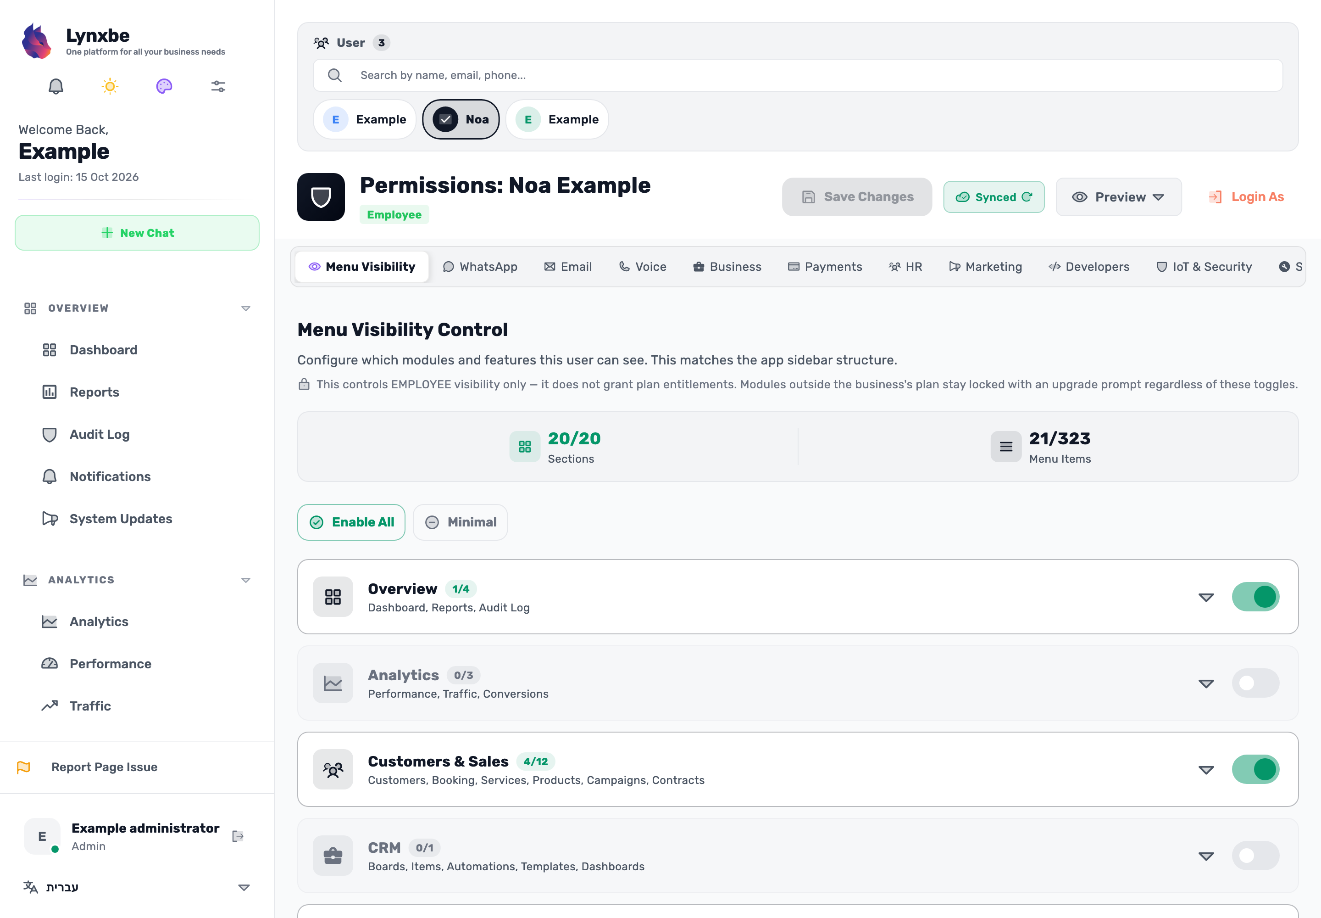The height and width of the screenshot is (918, 1321).
Task: Click the System Updates megaphone icon
Action: 50,519
